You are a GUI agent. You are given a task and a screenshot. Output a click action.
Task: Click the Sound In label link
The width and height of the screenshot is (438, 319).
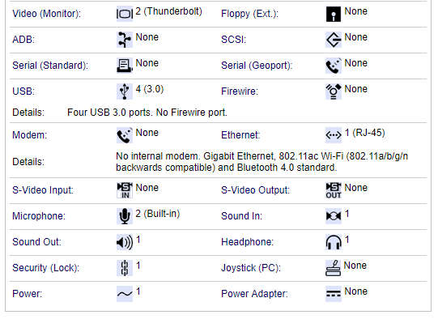(241, 216)
